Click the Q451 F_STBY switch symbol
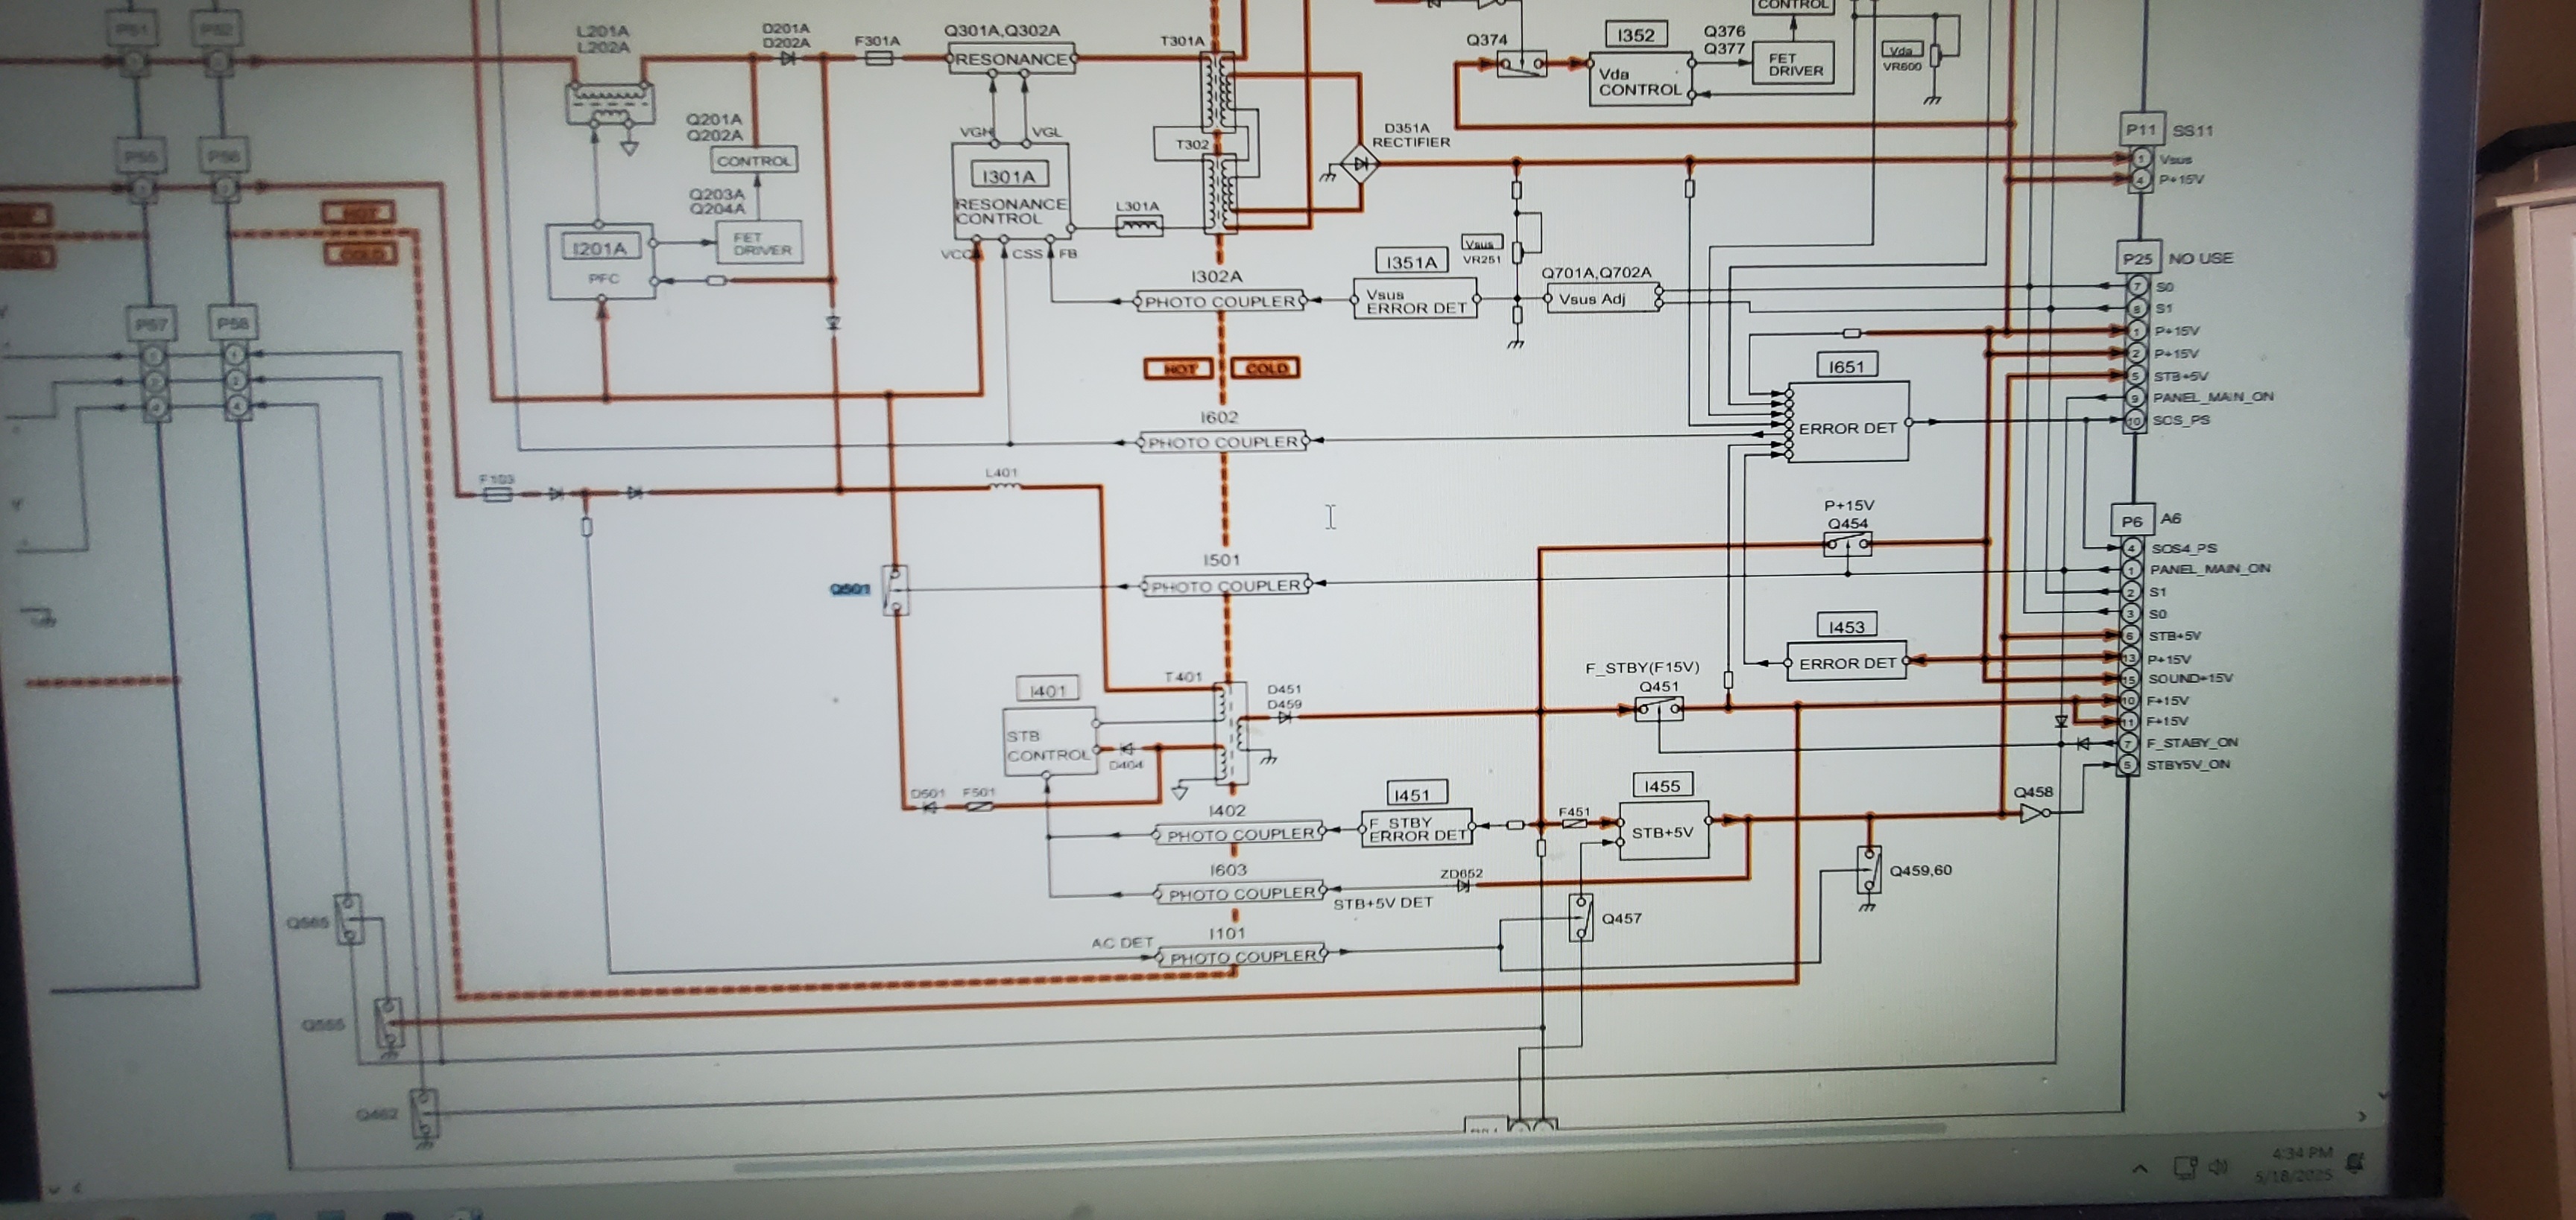Viewport: 2576px width, 1220px height. [x=1659, y=708]
